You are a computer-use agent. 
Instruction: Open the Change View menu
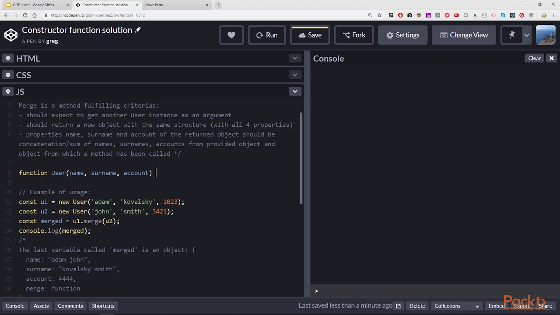[464, 35]
